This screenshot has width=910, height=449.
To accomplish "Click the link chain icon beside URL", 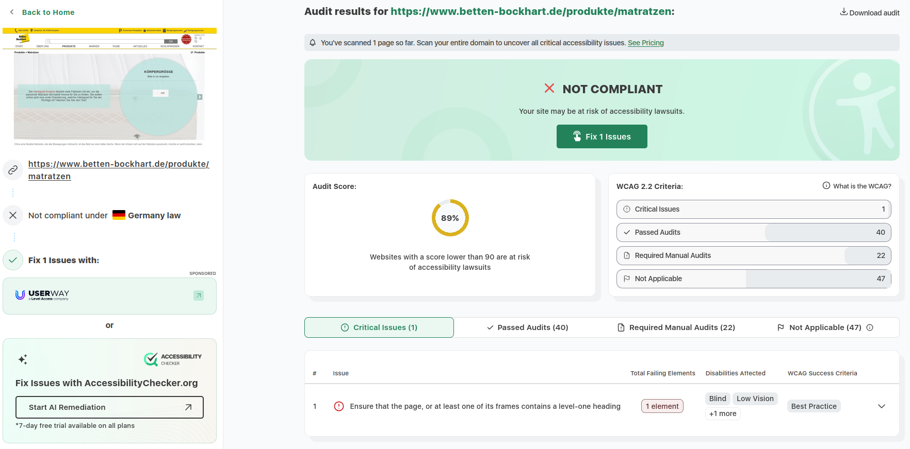I will (13, 170).
